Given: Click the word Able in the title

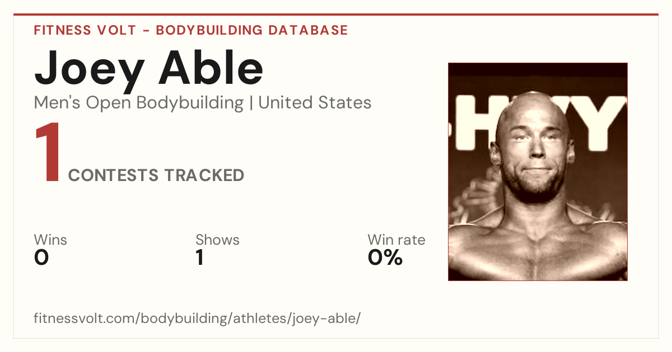Looking at the screenshot, I should pyautogui.click(x=211, y=68).
